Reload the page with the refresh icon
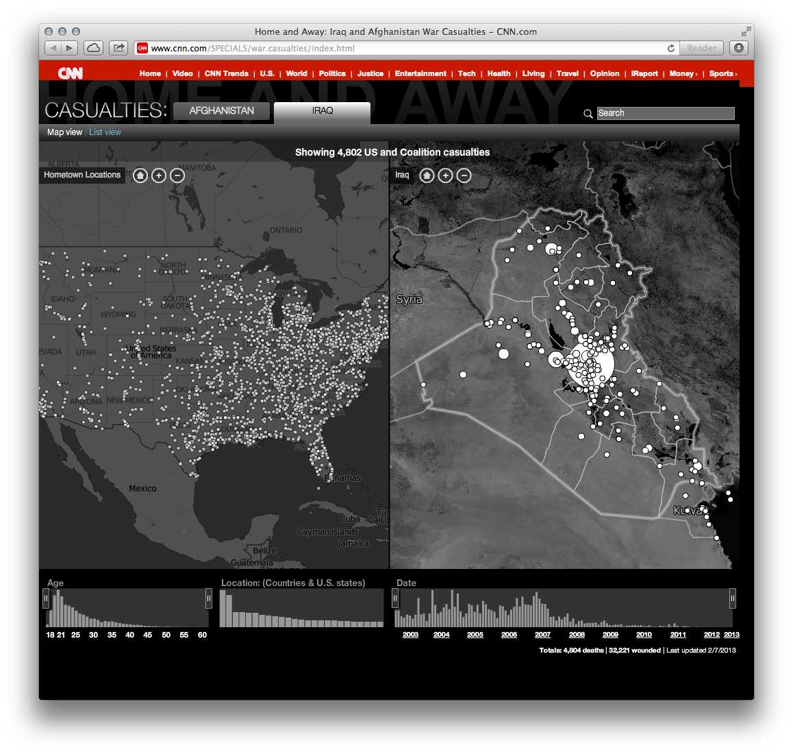 671,48
